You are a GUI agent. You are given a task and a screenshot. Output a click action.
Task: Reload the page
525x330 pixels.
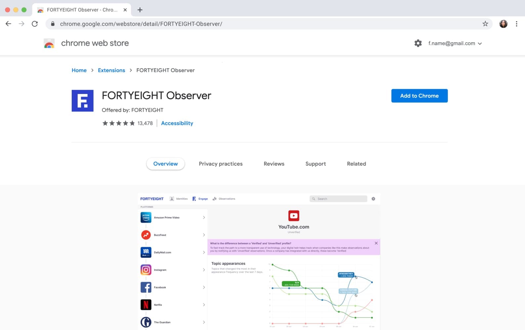click(x=35, y=24)
